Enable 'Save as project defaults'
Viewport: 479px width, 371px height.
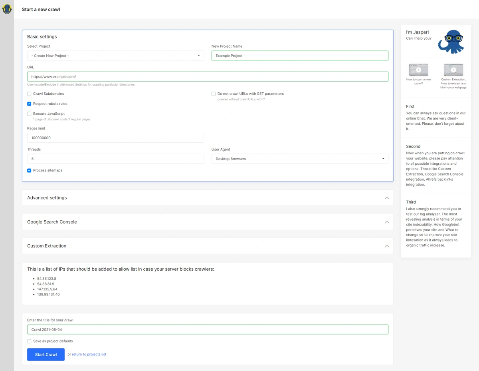[29, 341]
